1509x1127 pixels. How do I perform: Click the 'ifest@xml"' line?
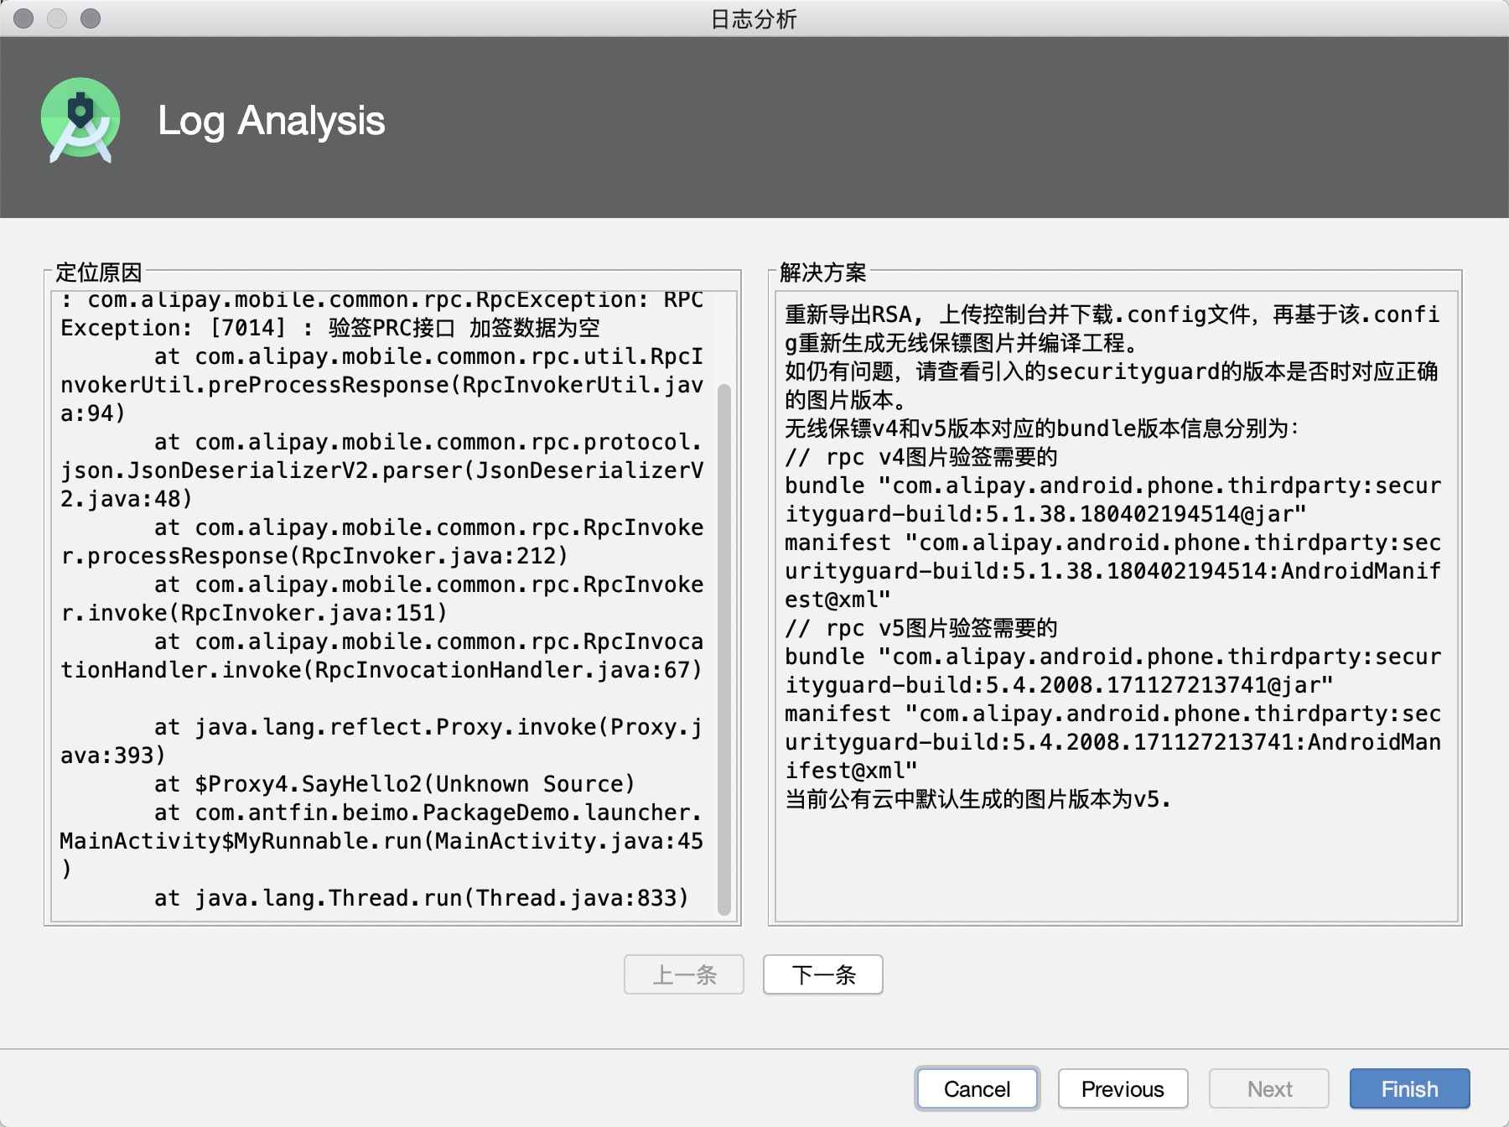851,771
